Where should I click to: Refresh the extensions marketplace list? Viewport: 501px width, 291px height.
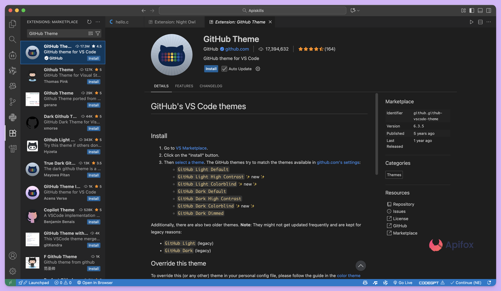point(89,22)
